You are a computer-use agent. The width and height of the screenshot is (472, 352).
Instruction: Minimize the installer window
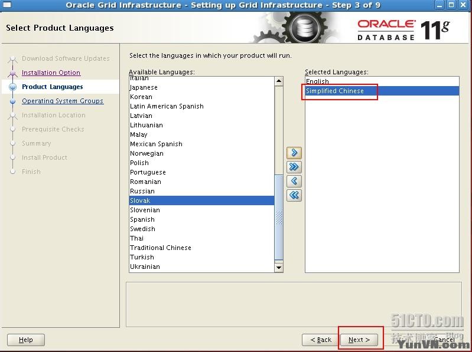click(440, 5)
